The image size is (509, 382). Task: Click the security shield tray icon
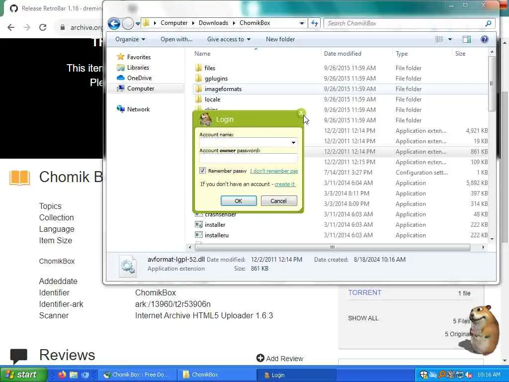click(424, 375)
